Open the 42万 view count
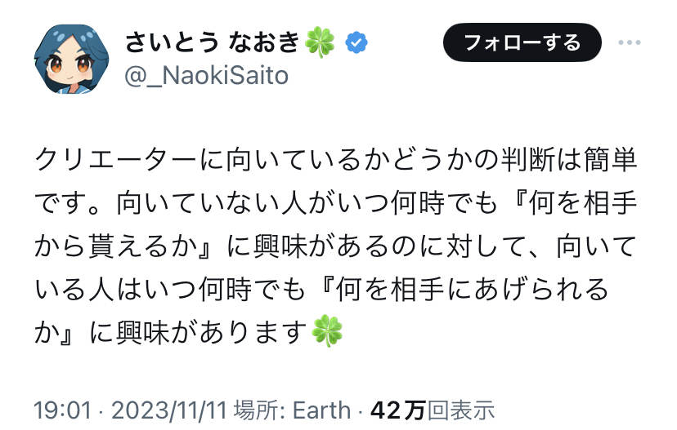 pos(397,409)
